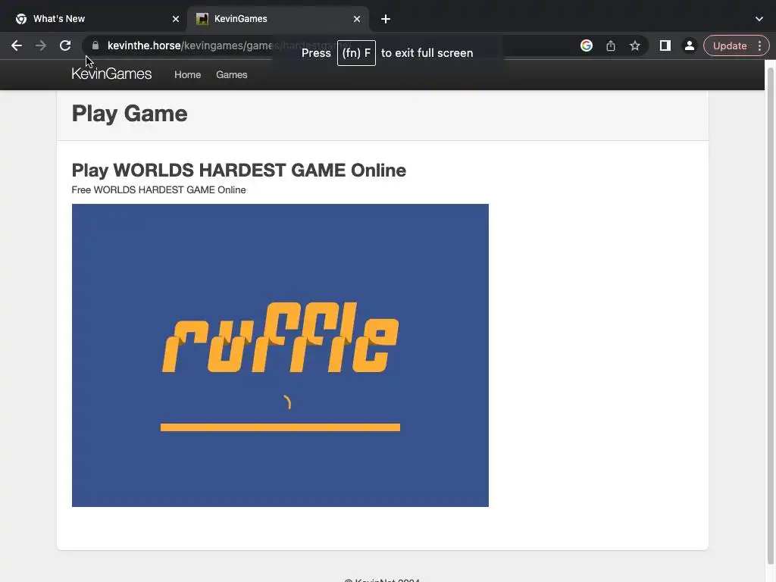The width and height of the screenshot is (776, 582).
Task: Click the Ruffle game loading canvas
Action: [280, 355]
